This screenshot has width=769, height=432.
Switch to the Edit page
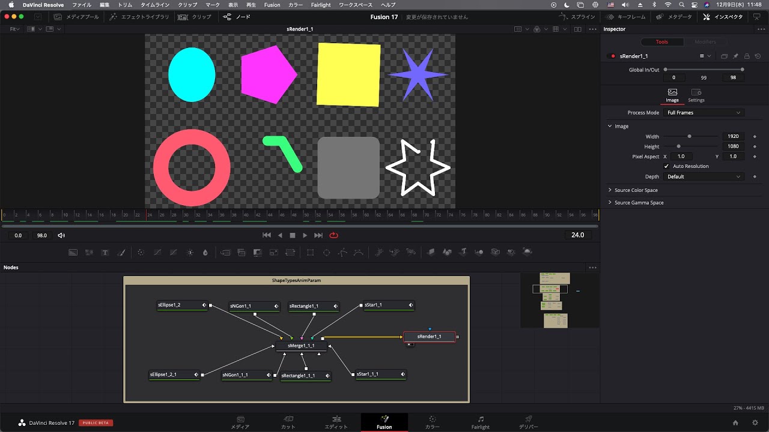click(336, 422)
